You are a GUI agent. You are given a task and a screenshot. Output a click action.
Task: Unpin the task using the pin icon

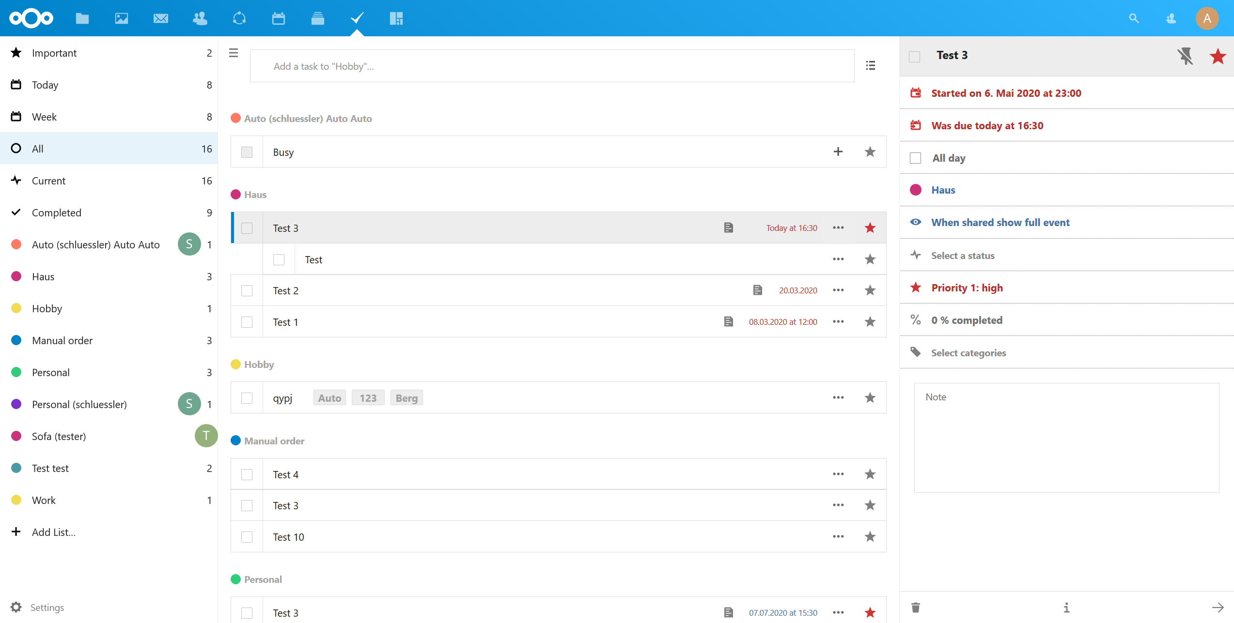(1186, 56)
